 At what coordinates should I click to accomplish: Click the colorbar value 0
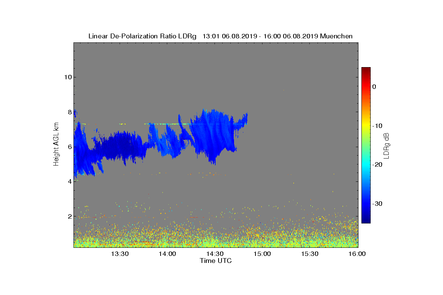pyautogui.click(x=374, y=87)
